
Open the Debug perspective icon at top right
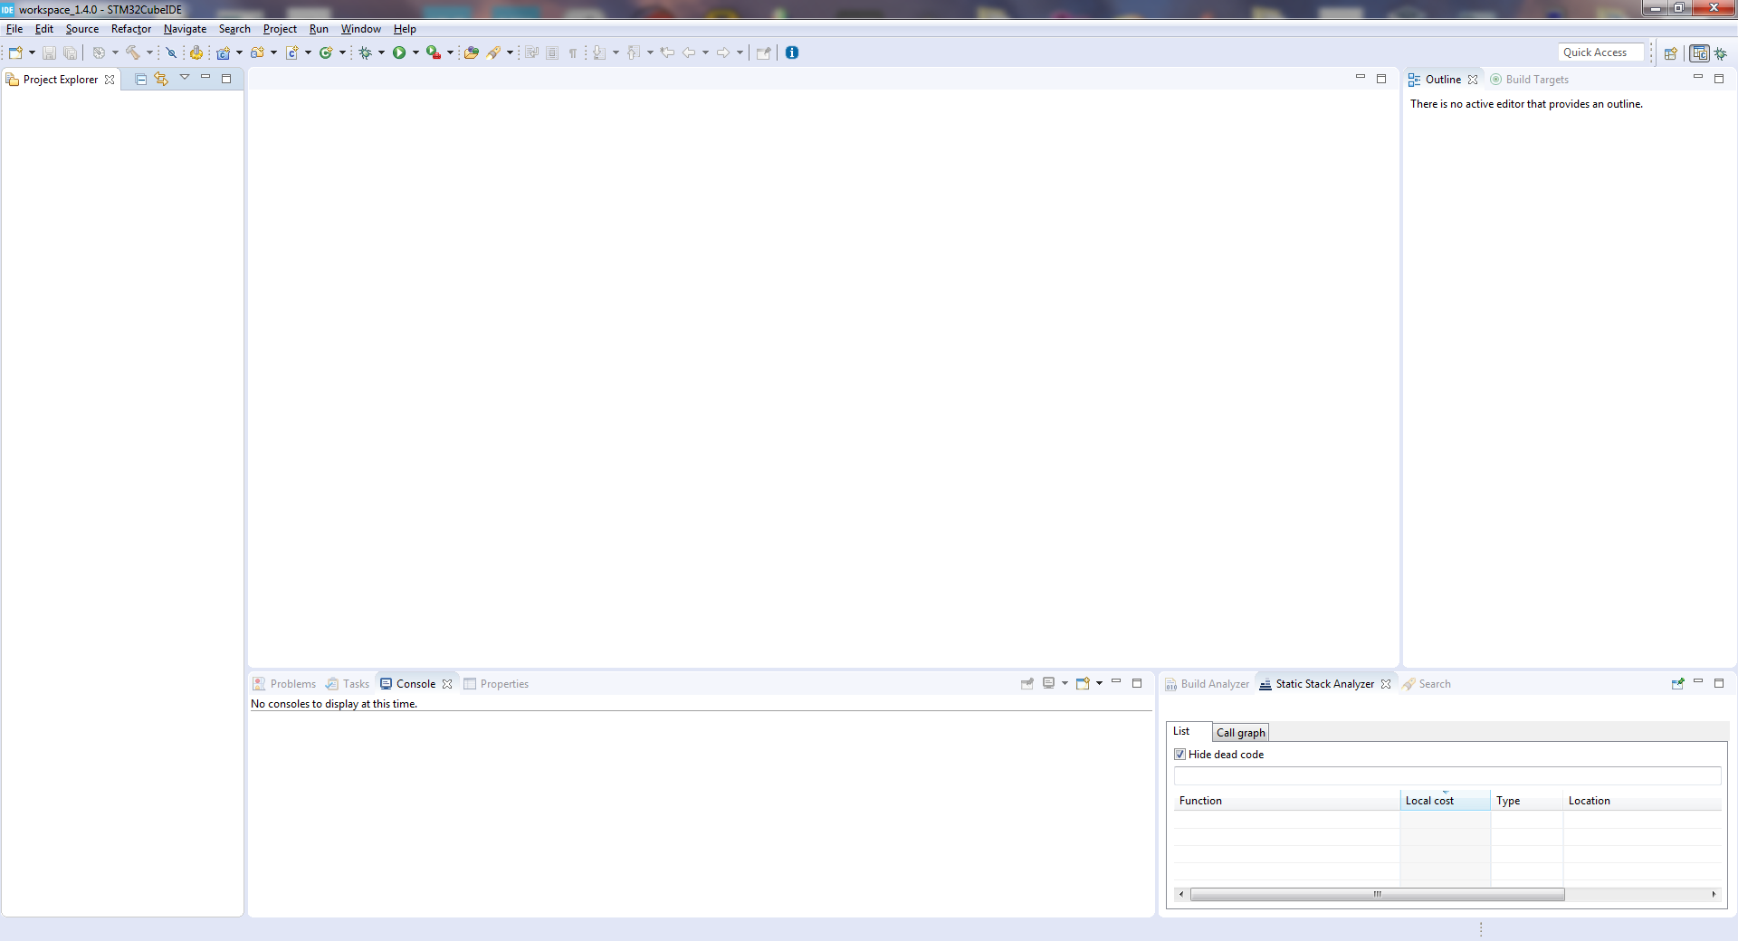1719,52
